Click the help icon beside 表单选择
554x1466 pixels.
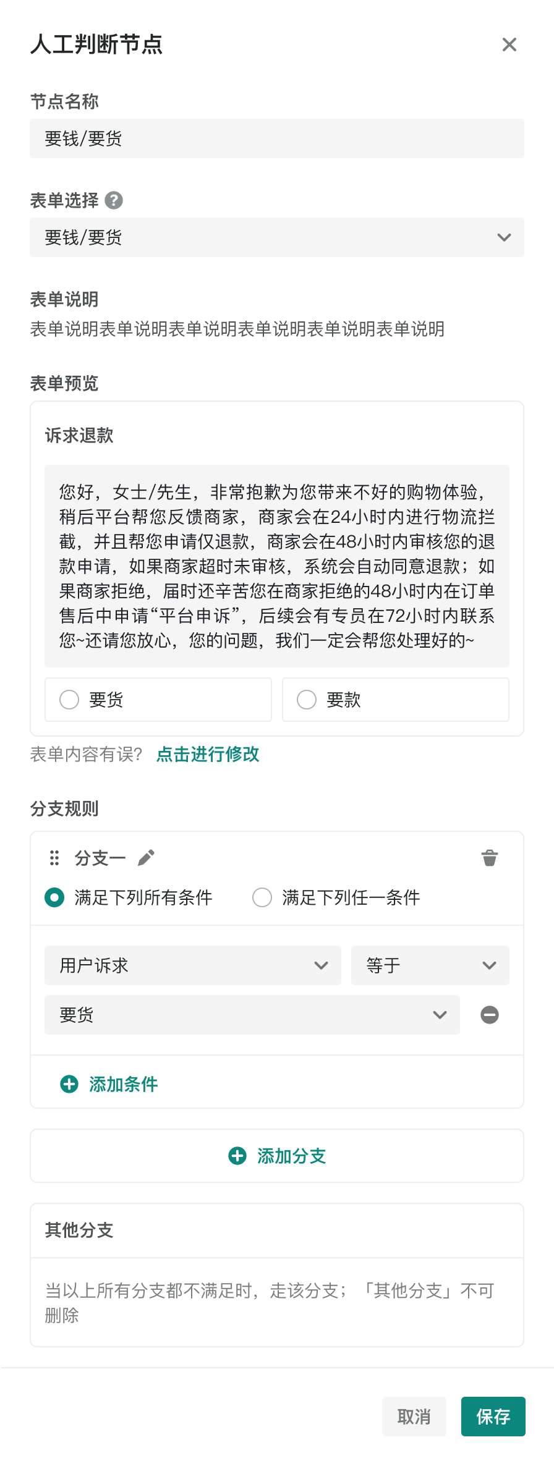click(x=114, y=200)
